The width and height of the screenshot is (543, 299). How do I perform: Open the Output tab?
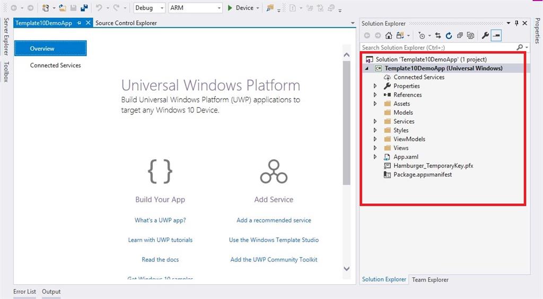point(51,292)
